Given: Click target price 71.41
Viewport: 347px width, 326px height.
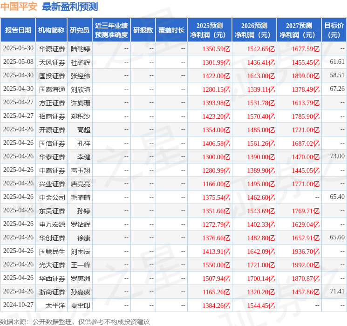Looking at the screenshot, I should tap(337, 291).
